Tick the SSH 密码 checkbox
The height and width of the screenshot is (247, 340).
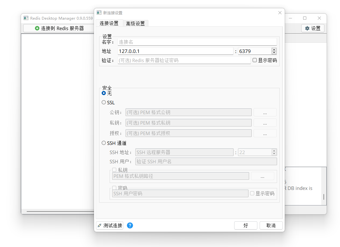point(114,187)
